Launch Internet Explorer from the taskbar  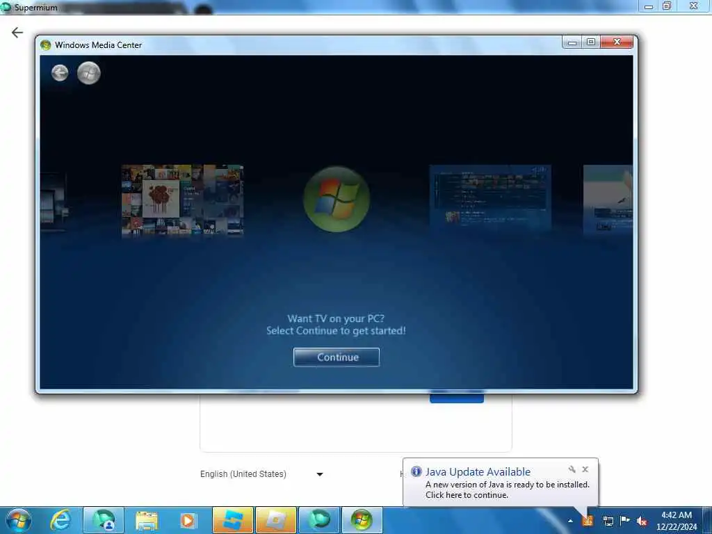click(60, 520)
